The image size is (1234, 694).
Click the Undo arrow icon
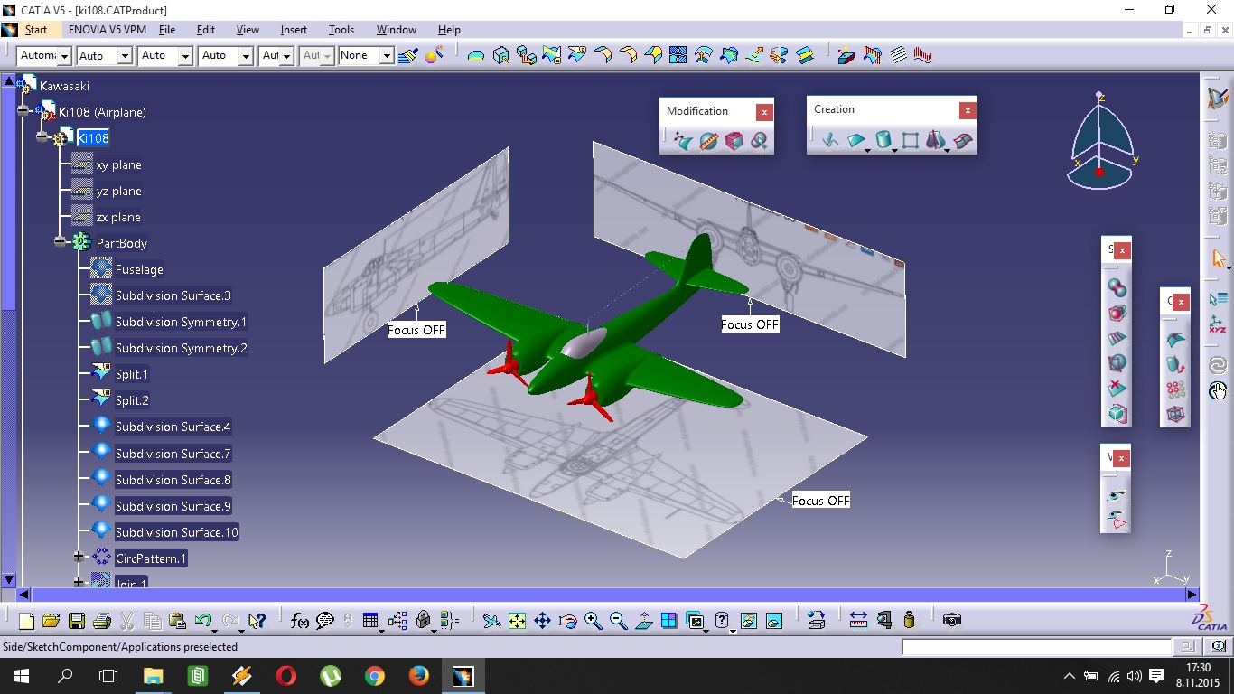pyautogui.click(x=203, y=621)
